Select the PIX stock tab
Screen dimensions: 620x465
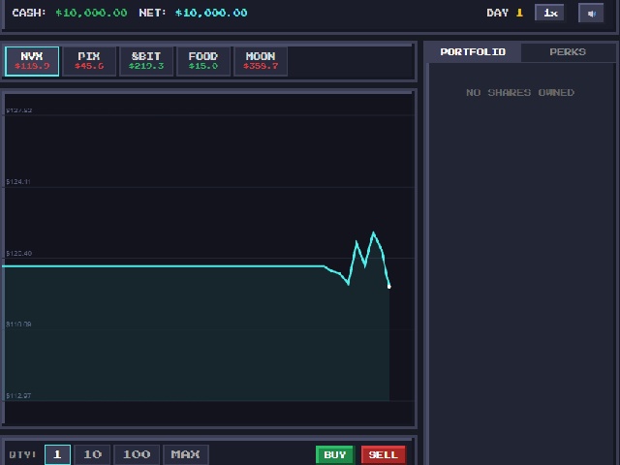89,61
